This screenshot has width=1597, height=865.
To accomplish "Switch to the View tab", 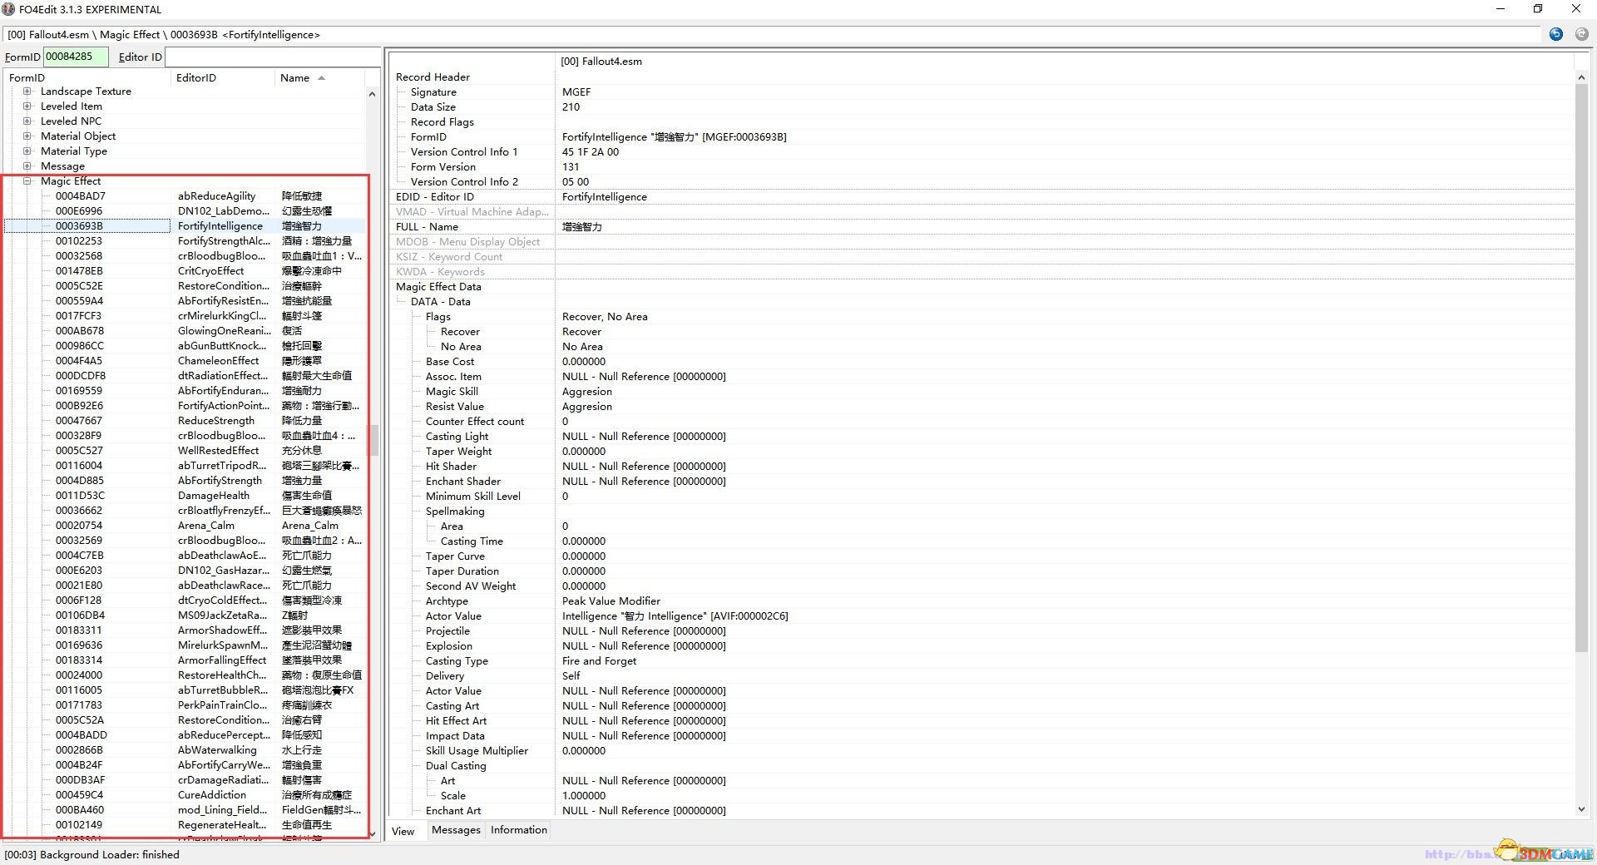I will tap(403, 831).
